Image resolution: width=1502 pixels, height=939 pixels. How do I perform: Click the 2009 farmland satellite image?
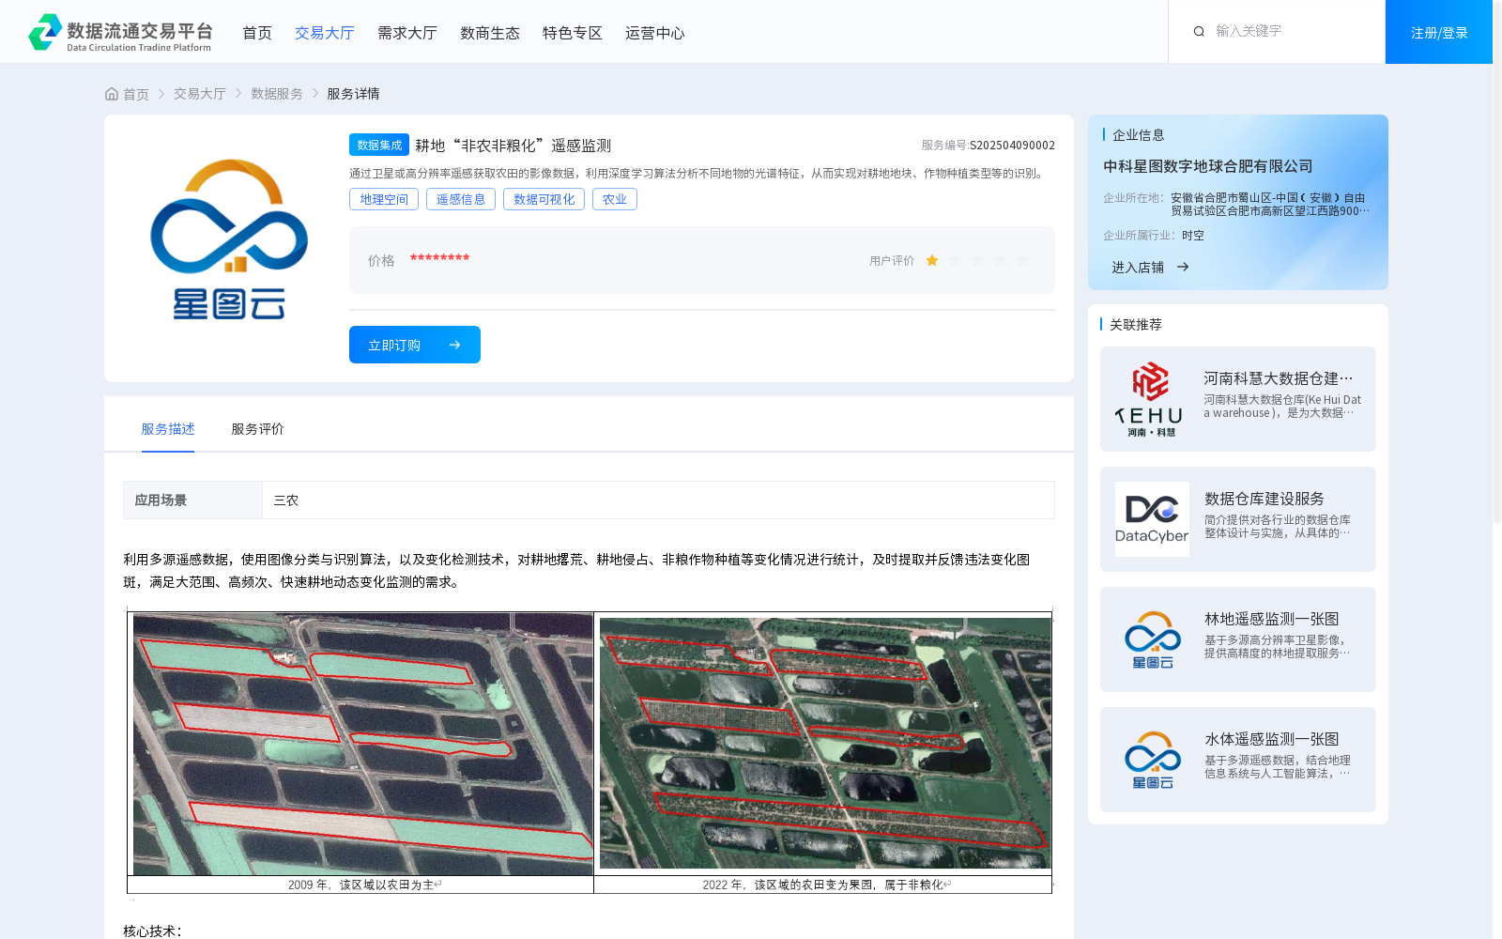tap(362, 744)
